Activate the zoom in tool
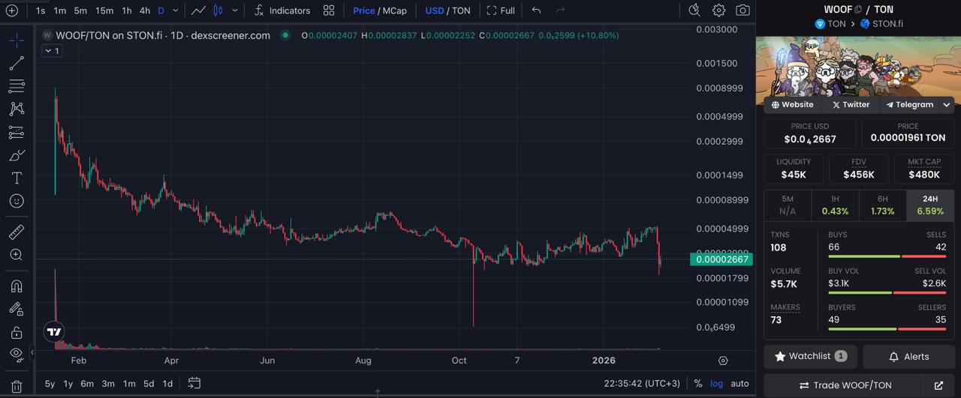 [17, 255]
